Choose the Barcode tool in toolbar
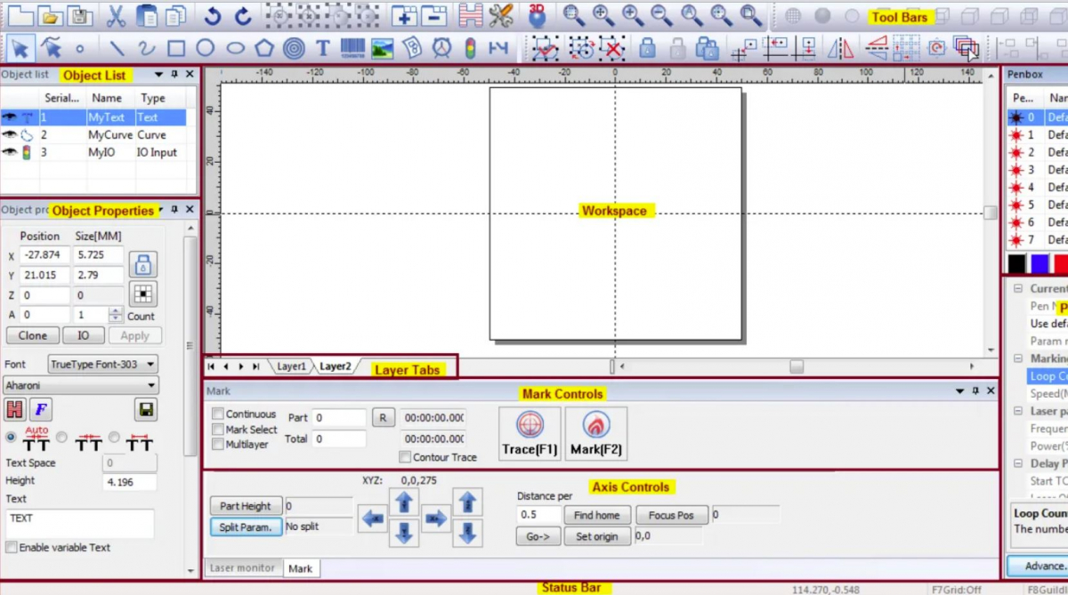The image size is (1068, 595). (352, 48)
